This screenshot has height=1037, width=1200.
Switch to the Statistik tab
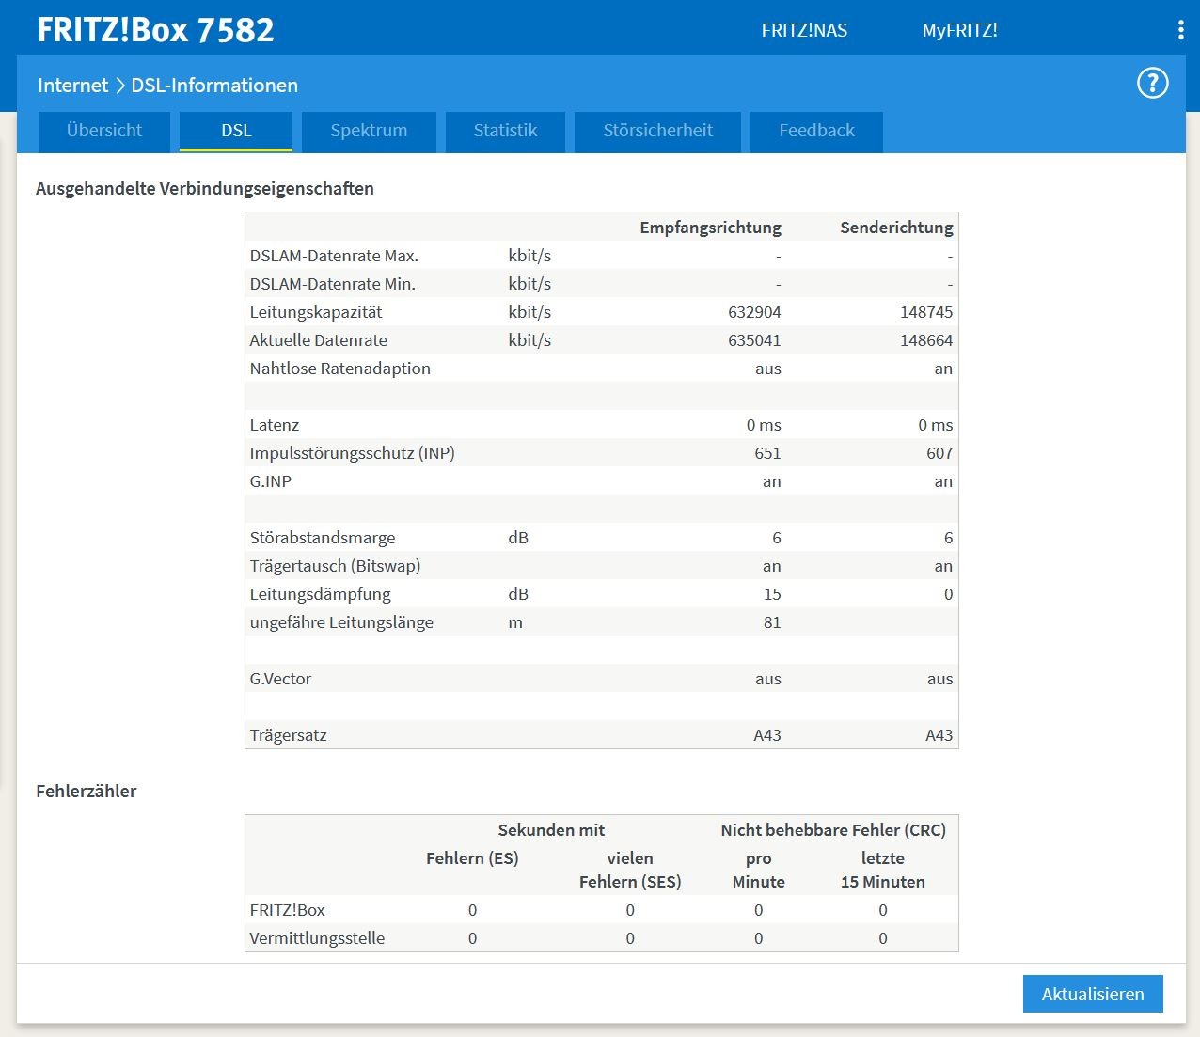[x=505, y=131]
